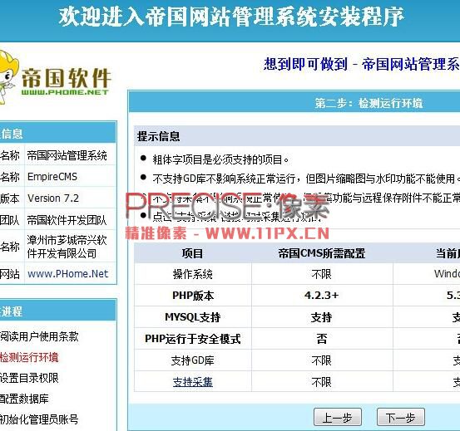Select 设置目录权限 step in progress list
The height and width of the screenshot is (431, 460).
(x=29, y=378)
